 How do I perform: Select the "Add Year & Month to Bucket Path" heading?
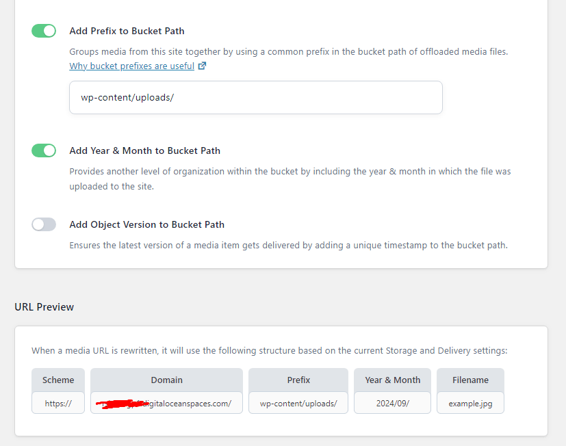tap(144, 150)
